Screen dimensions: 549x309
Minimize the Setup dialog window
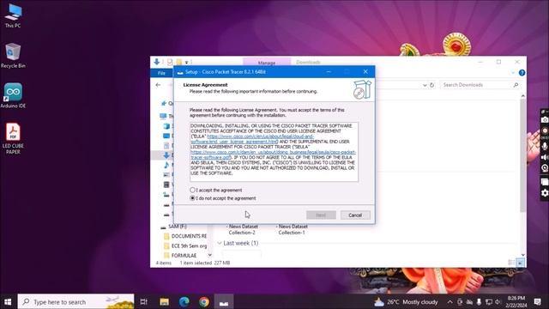click(329, 72)
